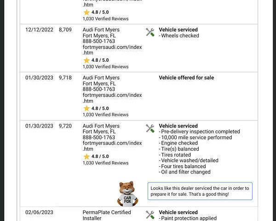Open fortmyersaudi.com link in 9,720 mile entry
This screenshot has height=221, width=276.
point(112,146)
